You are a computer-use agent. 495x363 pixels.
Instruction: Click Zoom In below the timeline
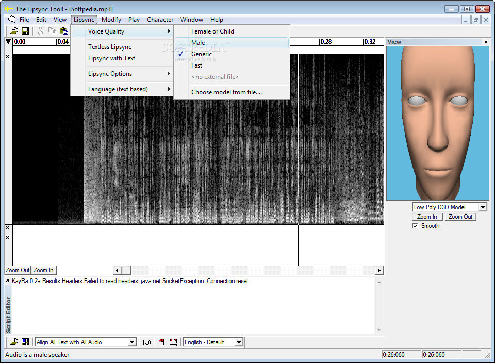click(x=43, y=270)
